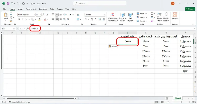Select the Sheet1 tab

click(178, 98)
